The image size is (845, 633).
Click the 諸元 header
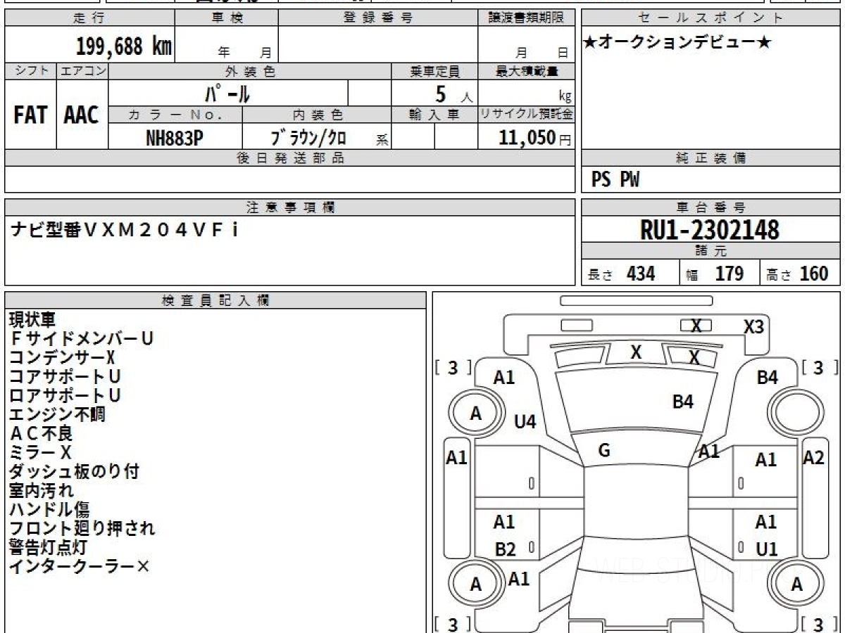[x=711, y=251]
